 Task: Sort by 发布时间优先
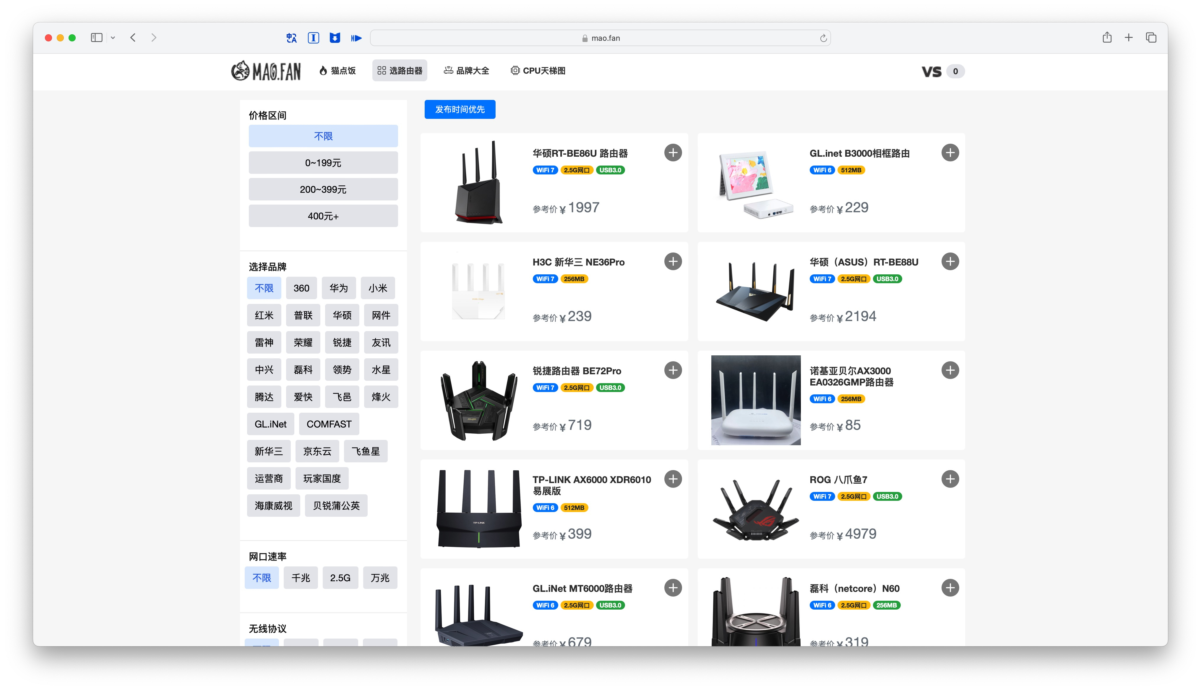(459, 109)
